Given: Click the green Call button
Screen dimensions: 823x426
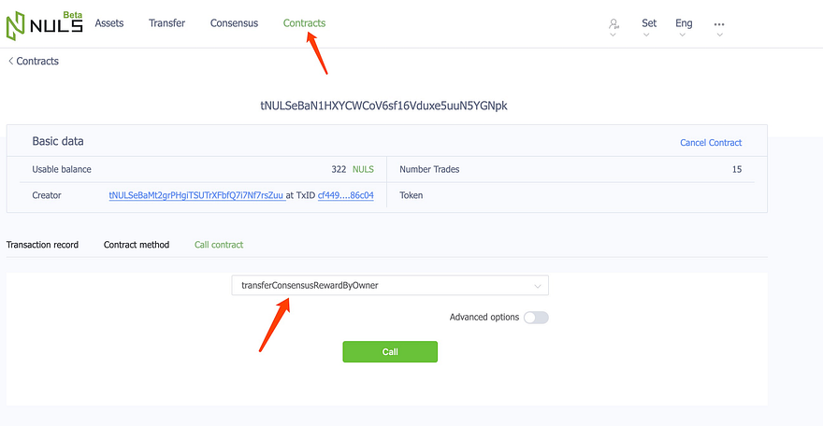Looking at the screenshot, I should 390,351.
